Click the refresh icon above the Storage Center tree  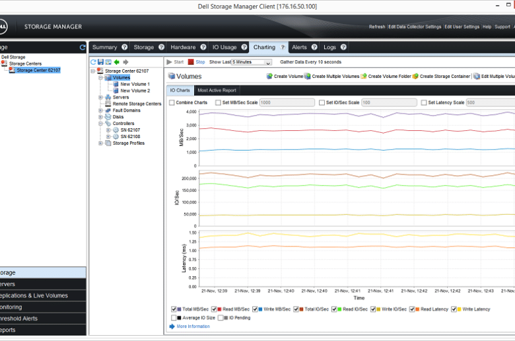(x=93, y=62)
